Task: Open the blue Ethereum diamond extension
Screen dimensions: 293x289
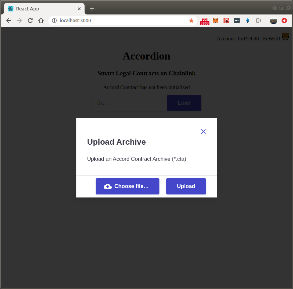Action: (248, 21)
